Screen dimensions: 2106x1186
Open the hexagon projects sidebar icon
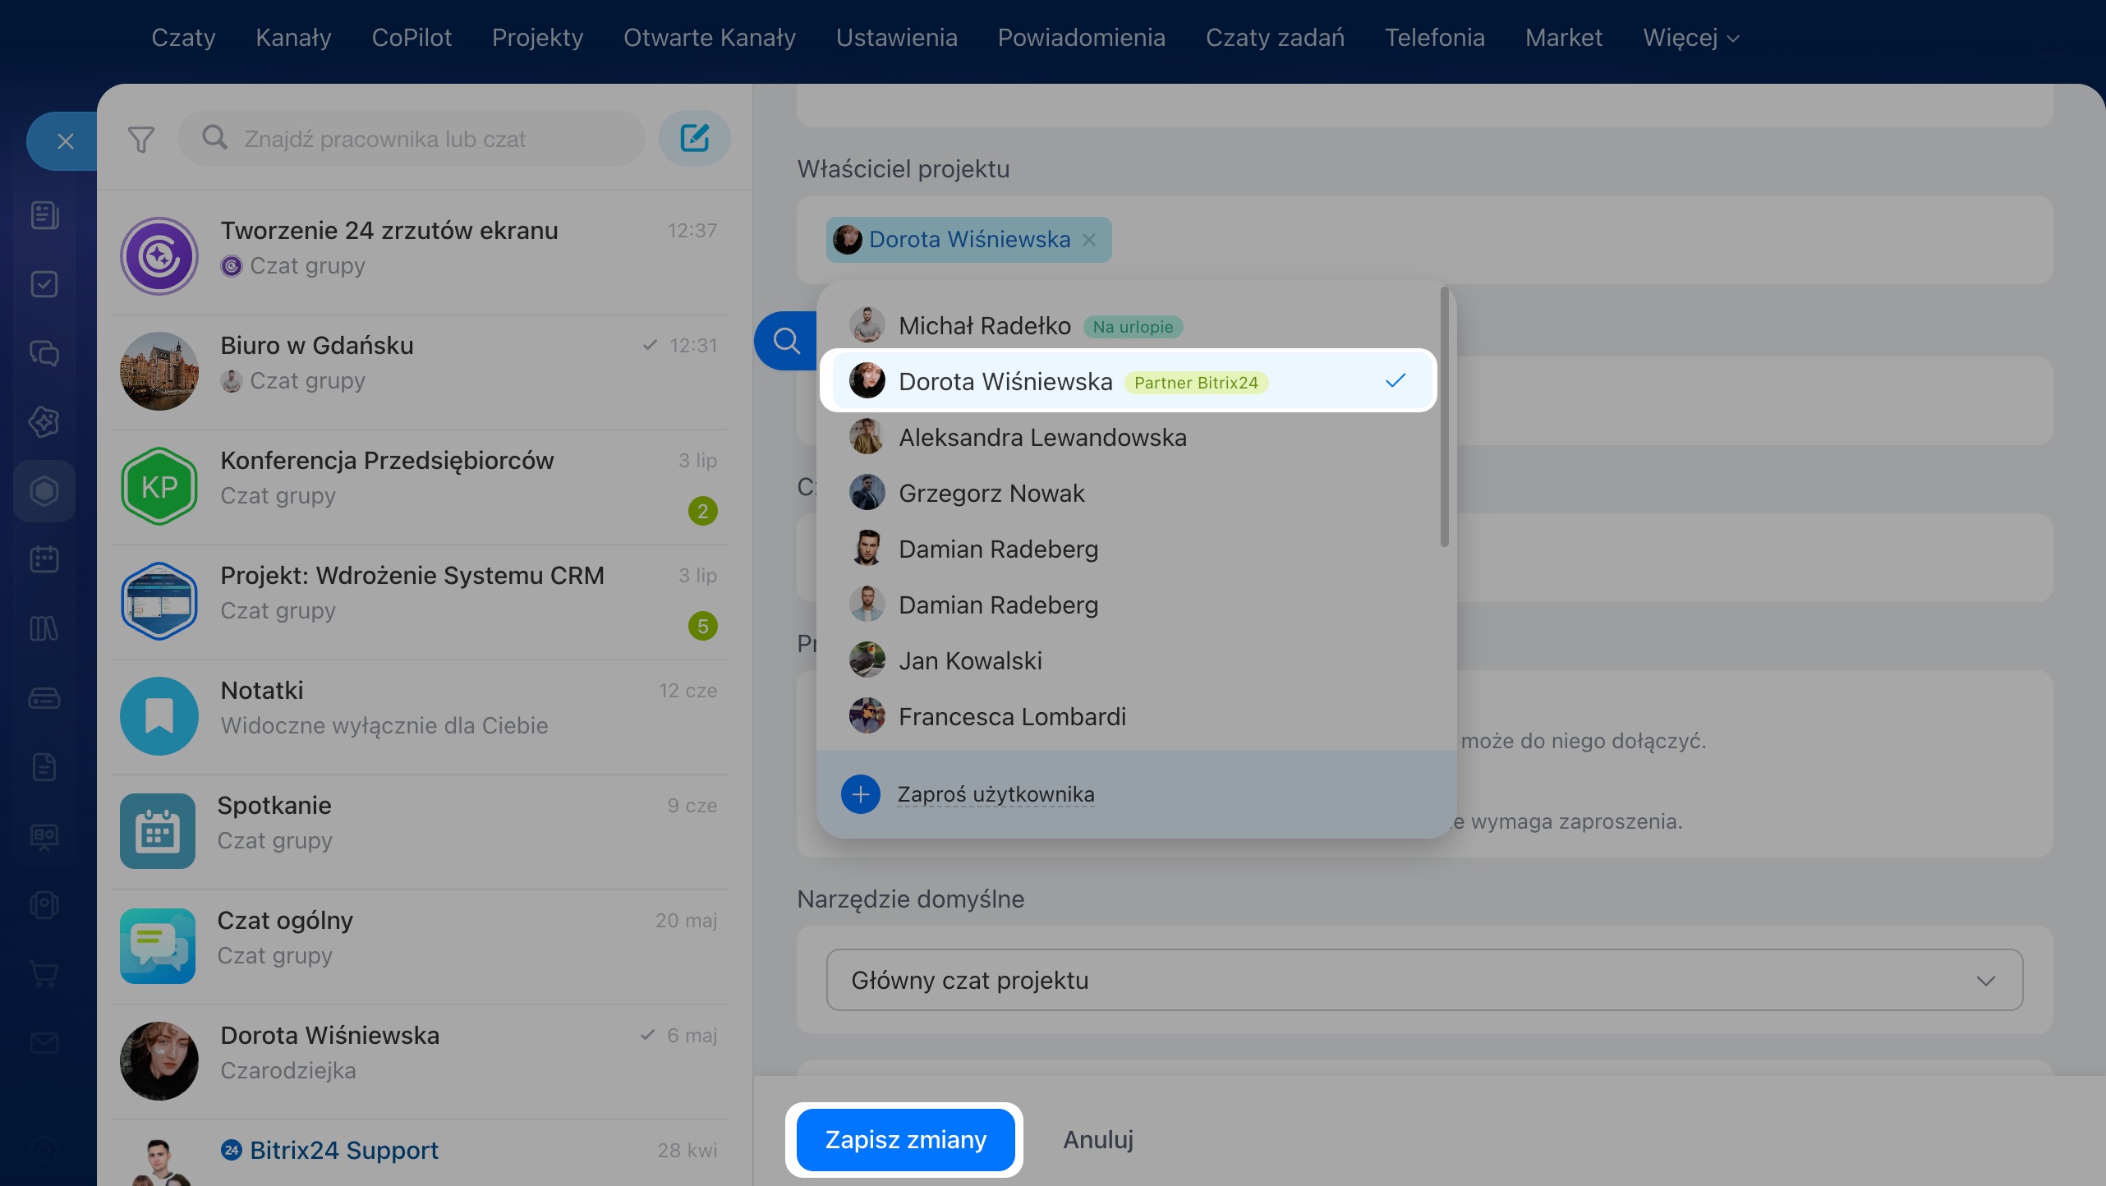coord(44,491)
